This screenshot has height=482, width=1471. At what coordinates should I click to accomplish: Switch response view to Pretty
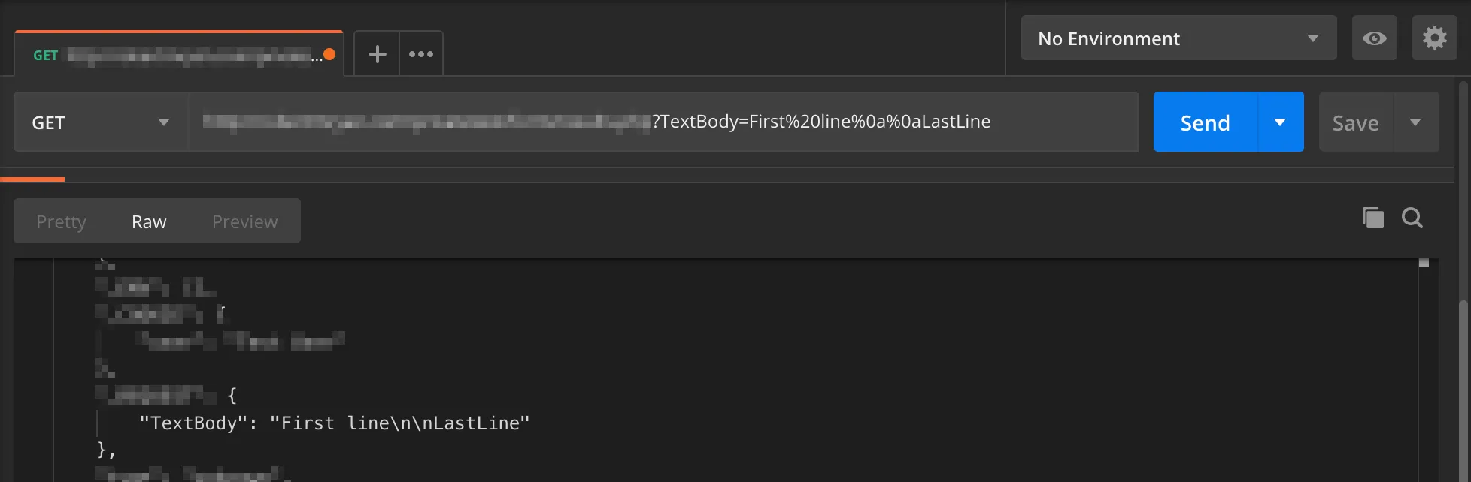pos(62,221)
